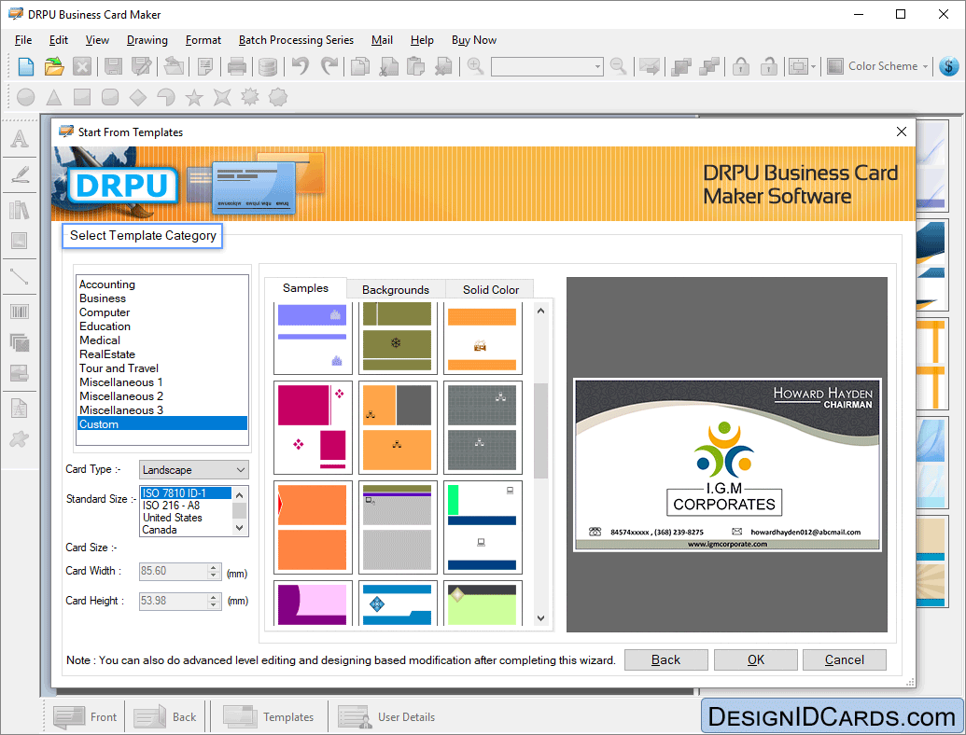Click the dollar Buy icon

pos(949,66)
